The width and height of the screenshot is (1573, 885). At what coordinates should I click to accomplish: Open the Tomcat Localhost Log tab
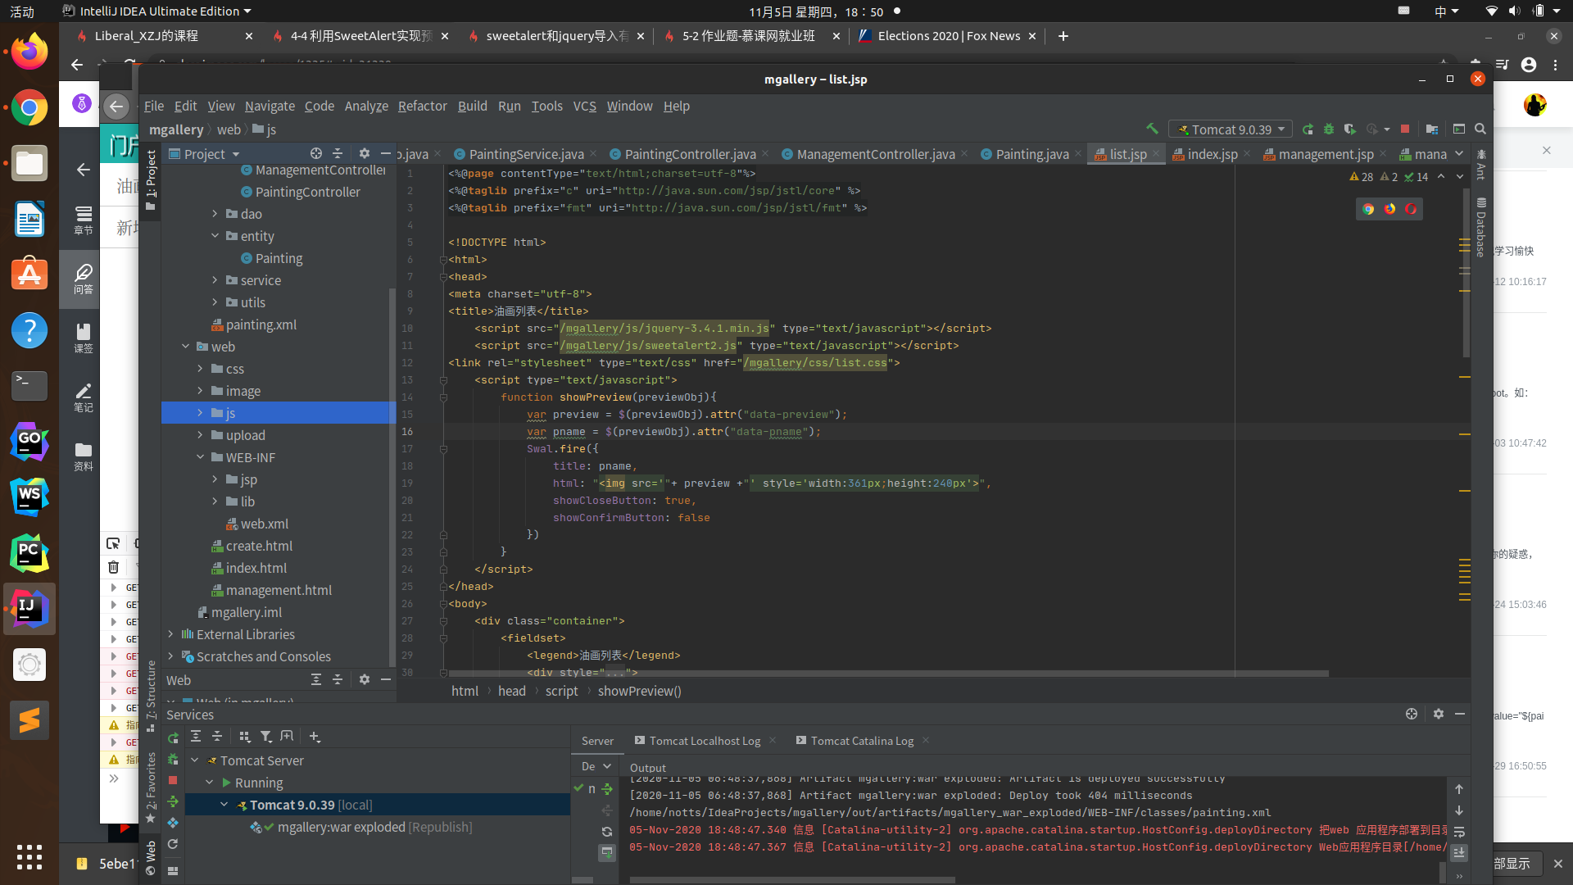705,741
